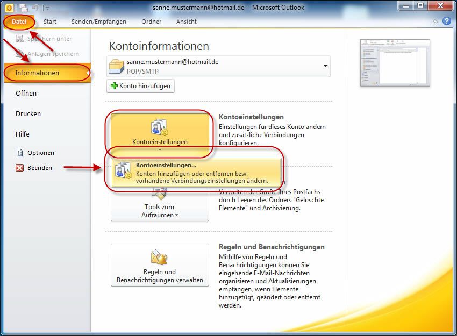The image size is (457, 336).
Task: Open Outlook Optionen via its icon
Action: (x=20, y=153)
